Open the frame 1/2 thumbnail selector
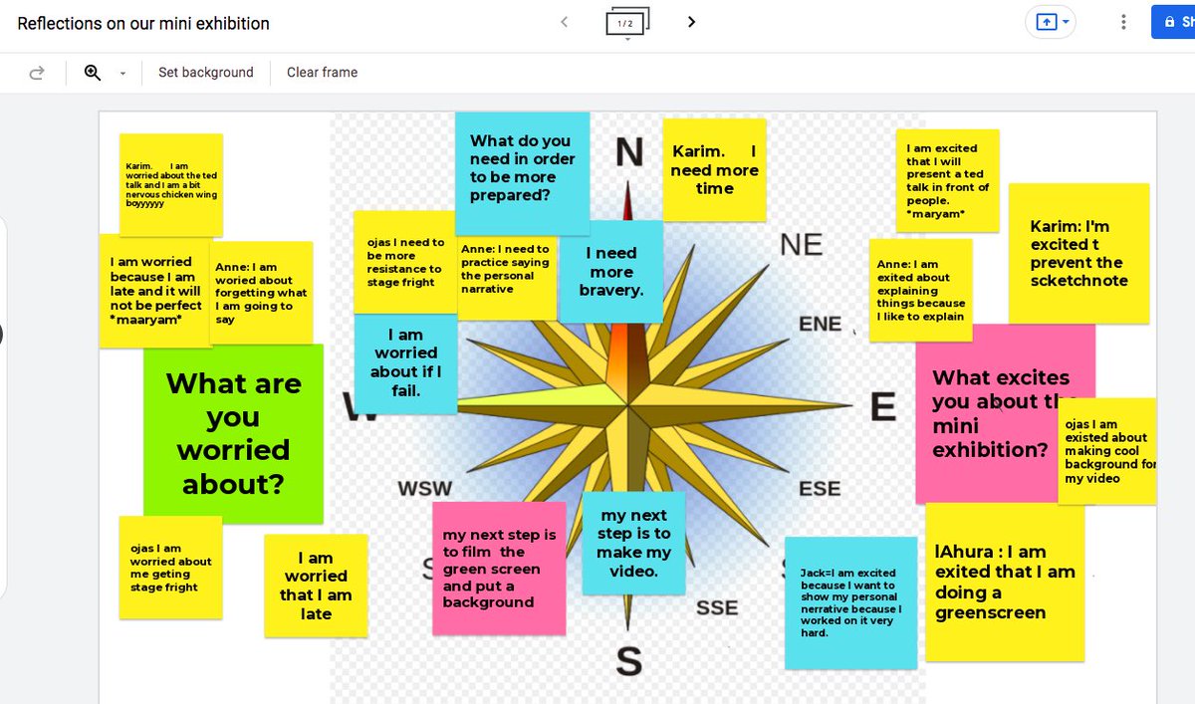This screenshot has height=704, width=1195. (x=627, y=22)
